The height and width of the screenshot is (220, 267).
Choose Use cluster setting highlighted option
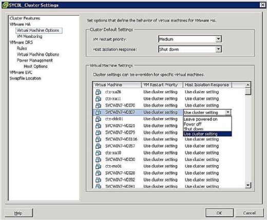tap(207, 134)
